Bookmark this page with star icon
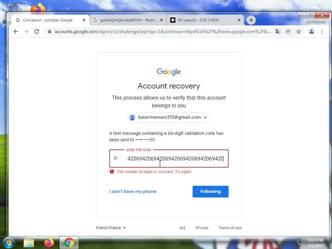This screenshot has width=332, height=249. (x=299, y=31)
